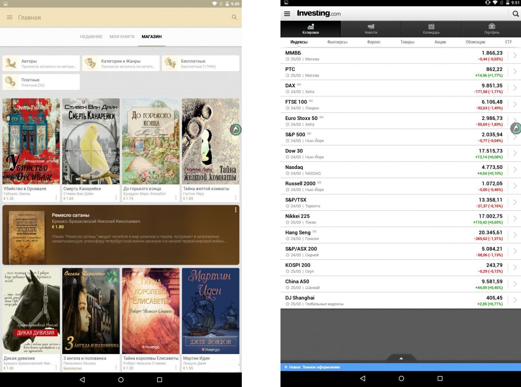Open the Дикая дивизия book cover

(x=31, y=311)
